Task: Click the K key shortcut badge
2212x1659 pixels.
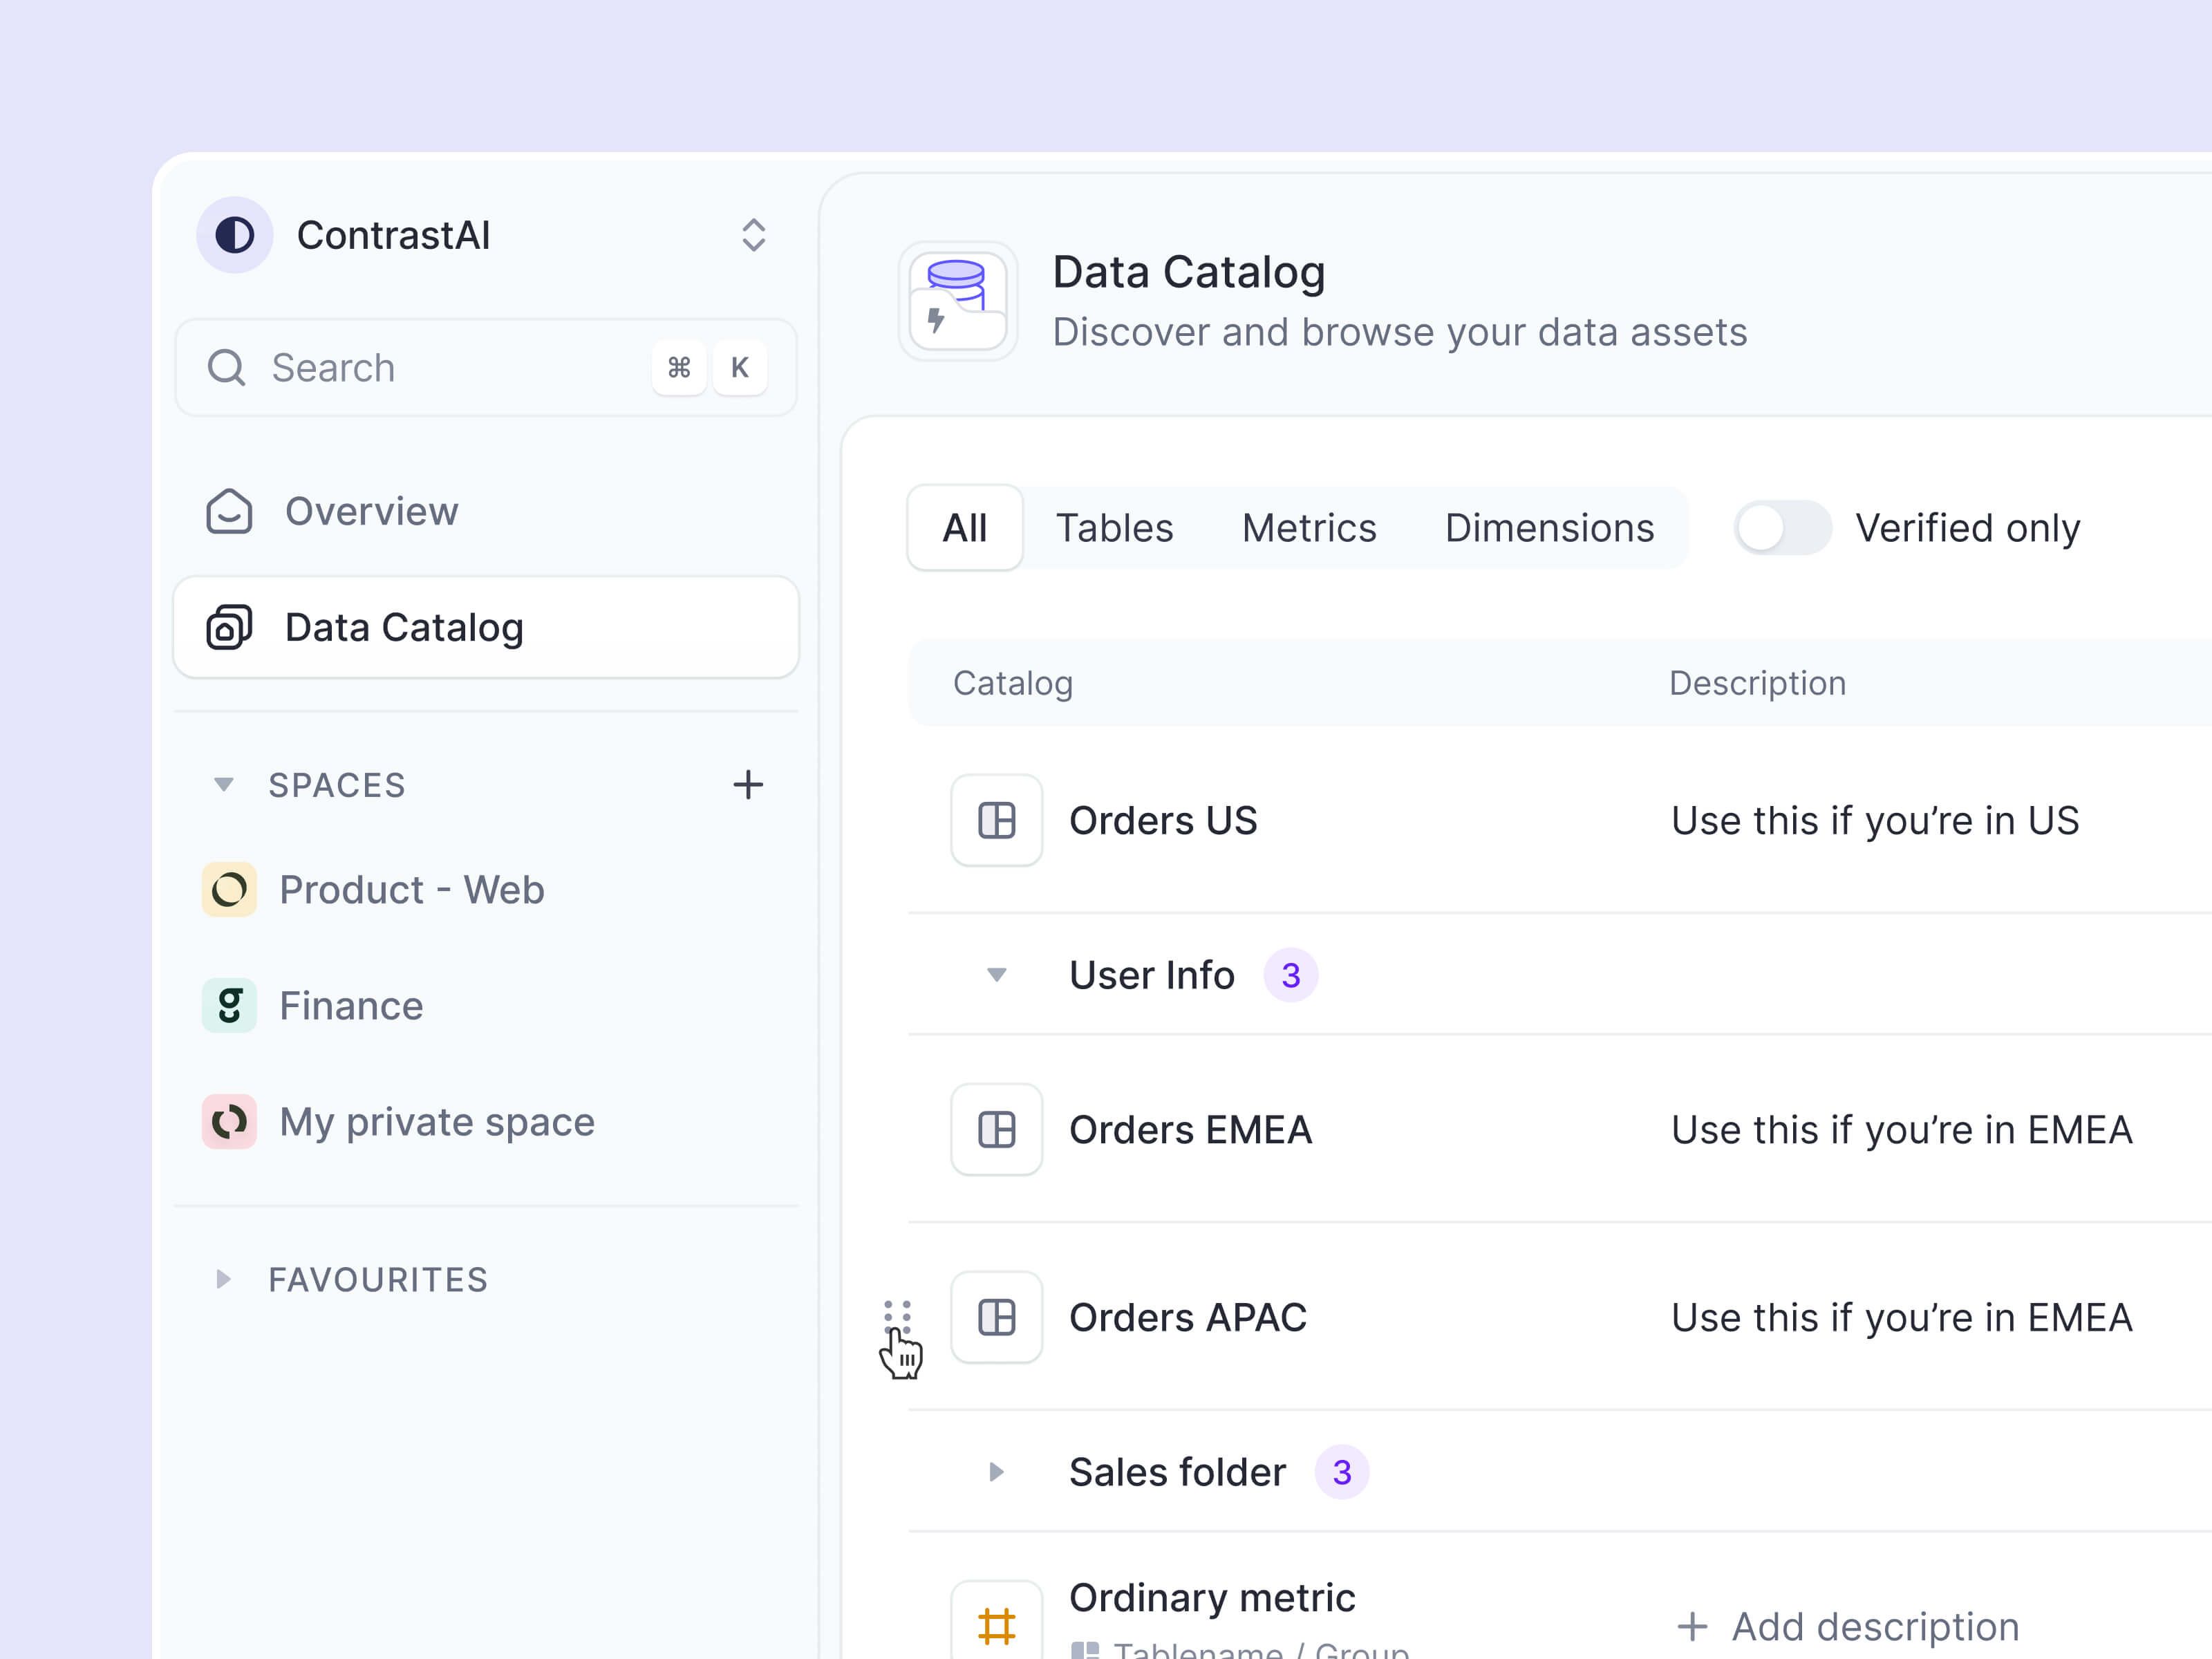Action: tap(740, 368)
